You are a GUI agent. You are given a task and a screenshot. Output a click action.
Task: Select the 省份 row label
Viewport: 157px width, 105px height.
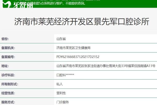[x=5, y=39]
